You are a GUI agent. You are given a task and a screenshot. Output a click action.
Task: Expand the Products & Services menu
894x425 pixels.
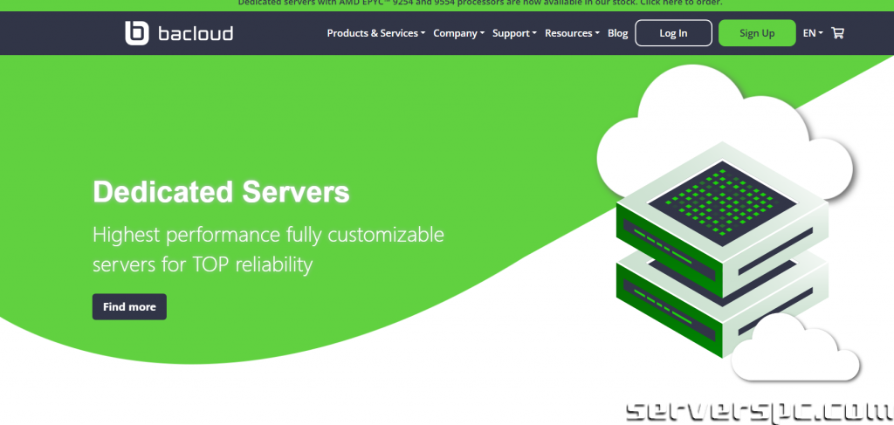[375, 33]
